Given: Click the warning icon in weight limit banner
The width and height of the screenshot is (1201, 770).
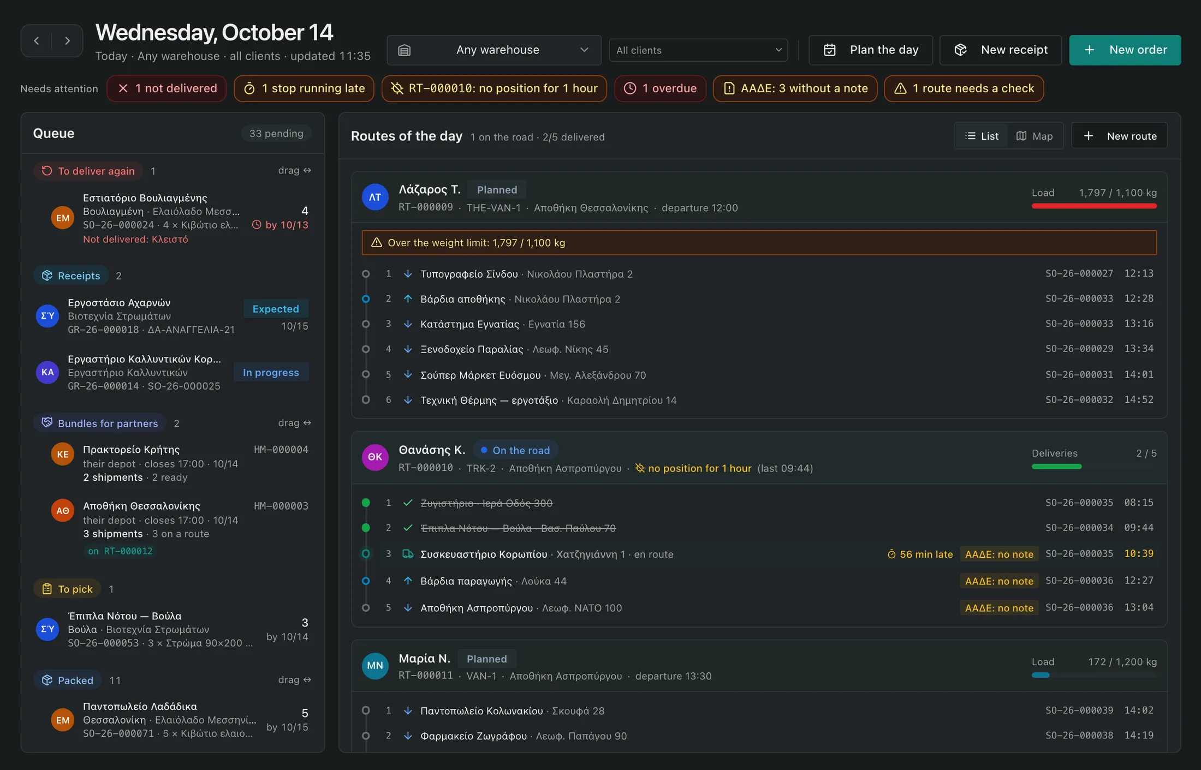Looking at the screenshot, I should (x=376, y=243).
